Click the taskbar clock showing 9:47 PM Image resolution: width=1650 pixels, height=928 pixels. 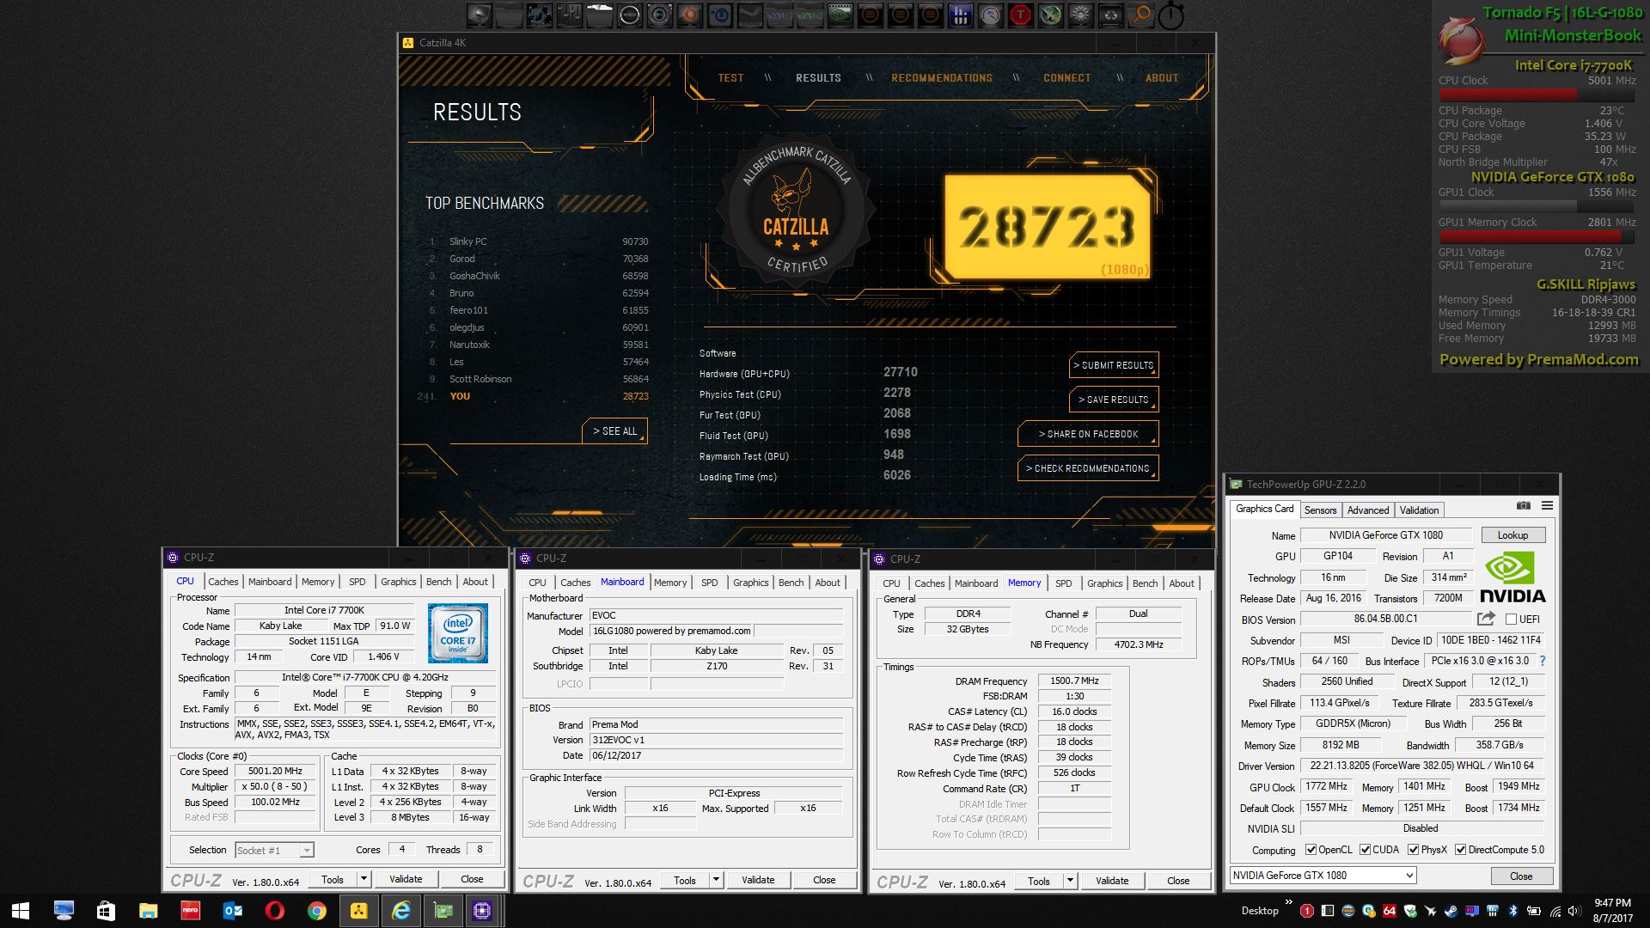tap(1612, 911)
